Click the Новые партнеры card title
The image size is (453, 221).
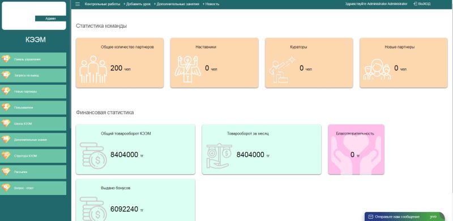click(x=400, y=47)
